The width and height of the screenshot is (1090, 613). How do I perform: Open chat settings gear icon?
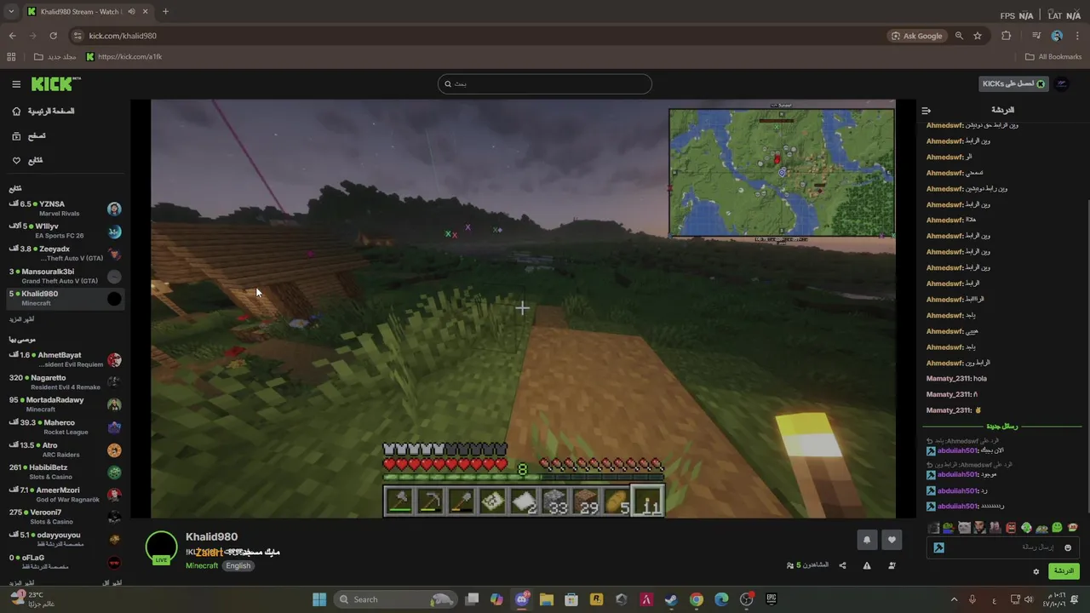tap(1036, 571)
